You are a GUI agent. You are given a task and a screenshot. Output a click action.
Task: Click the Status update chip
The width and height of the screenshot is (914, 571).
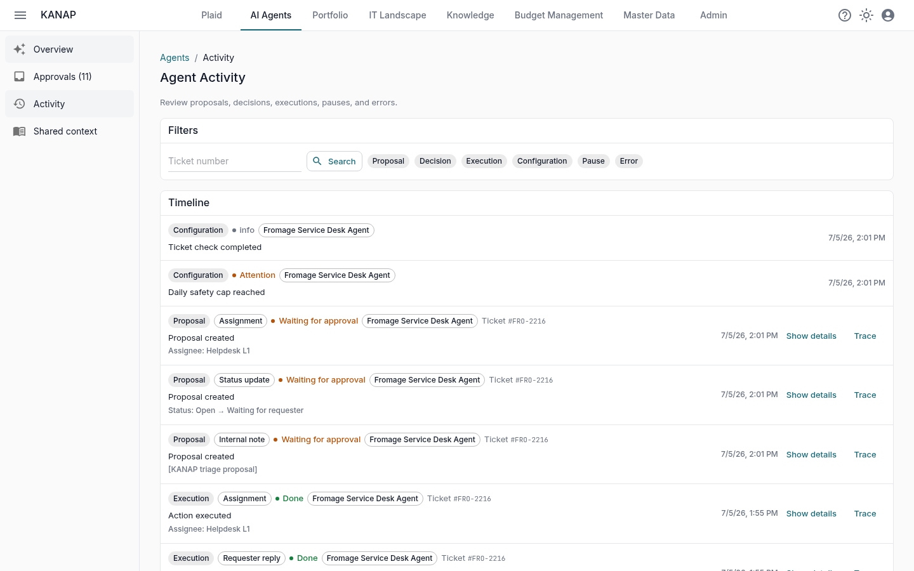244,380
